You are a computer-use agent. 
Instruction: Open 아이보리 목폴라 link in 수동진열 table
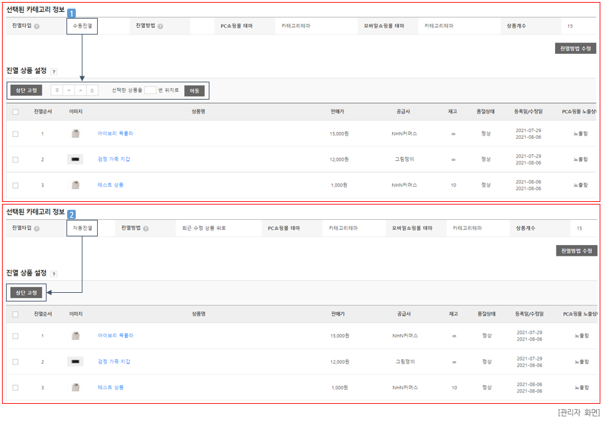click(116, 133)
